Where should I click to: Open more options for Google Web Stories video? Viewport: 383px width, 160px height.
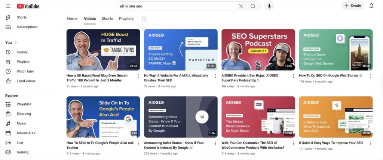pos(371,76)
